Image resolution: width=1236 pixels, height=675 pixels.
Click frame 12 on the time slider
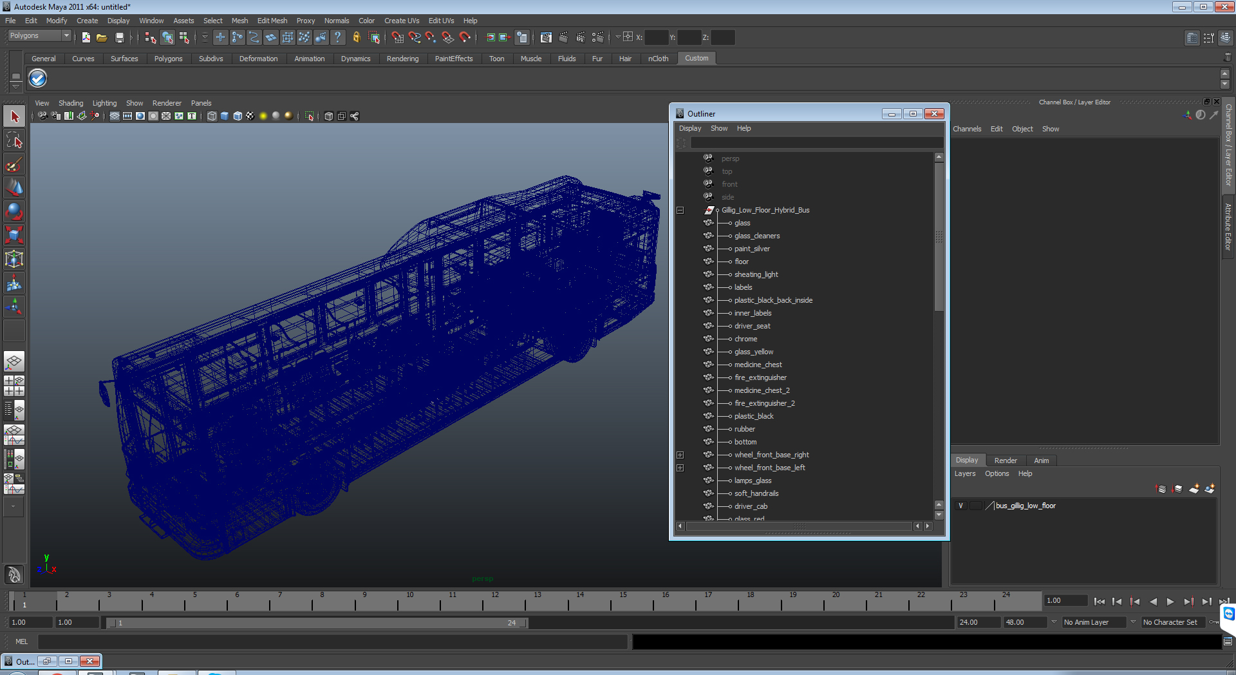(x=495, y=602)
